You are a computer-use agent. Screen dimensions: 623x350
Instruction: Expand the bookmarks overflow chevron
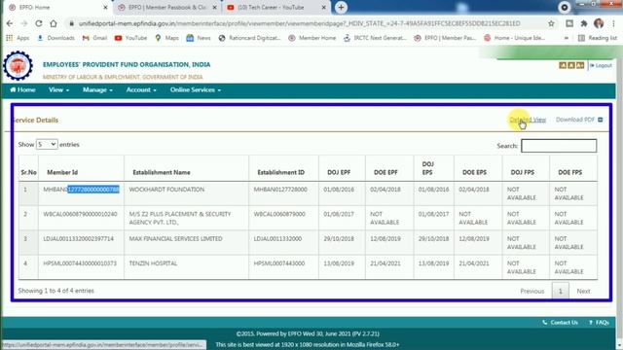pos(567,38)
